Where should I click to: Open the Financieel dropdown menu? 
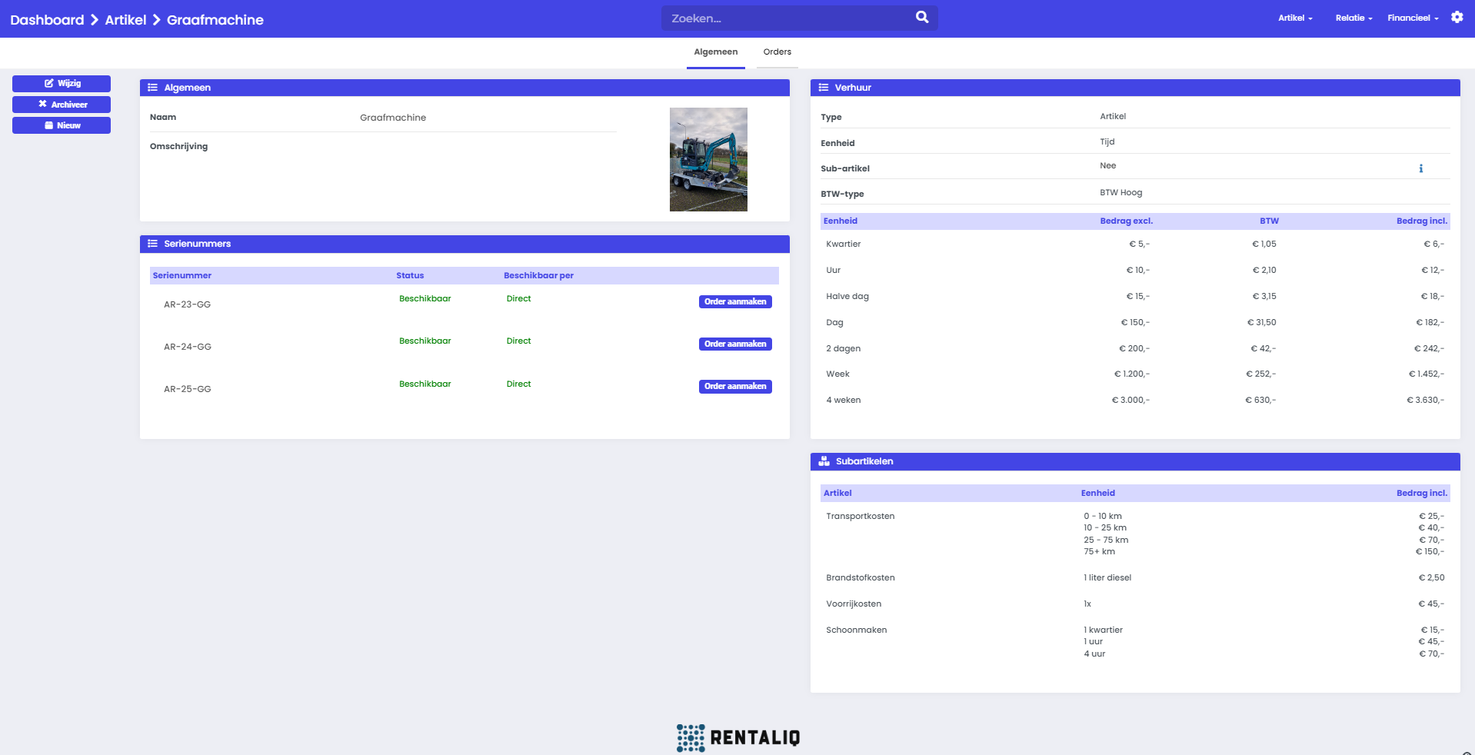pyautogui.click(x=1412, y=18)
